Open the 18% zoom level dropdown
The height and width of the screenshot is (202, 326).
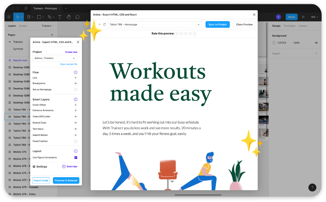point(314,17)
